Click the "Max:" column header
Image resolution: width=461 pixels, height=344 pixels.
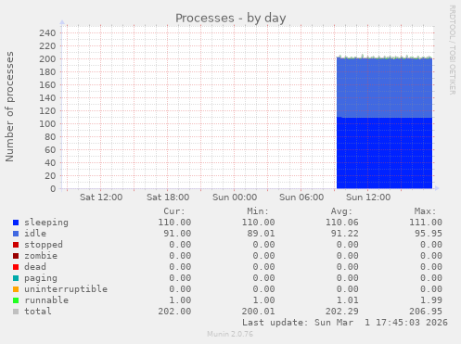pos(425,211)
